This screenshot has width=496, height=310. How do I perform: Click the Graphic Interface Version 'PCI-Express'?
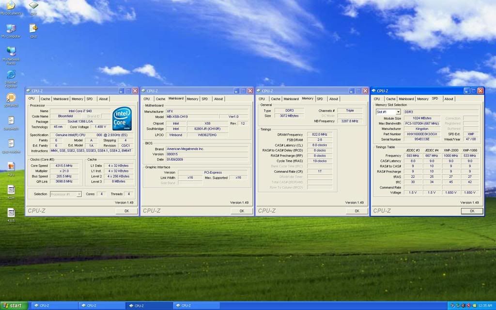213,173
